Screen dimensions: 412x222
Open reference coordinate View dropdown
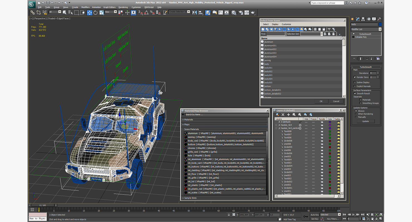coord(111,12)
